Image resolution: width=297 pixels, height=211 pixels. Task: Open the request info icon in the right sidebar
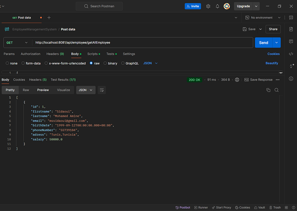pyautogui.click(x=291, y=78)
